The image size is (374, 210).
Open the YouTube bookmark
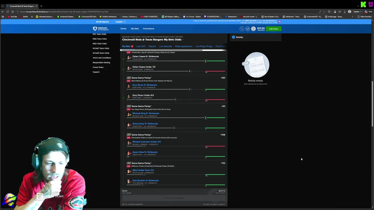[12, 17]
